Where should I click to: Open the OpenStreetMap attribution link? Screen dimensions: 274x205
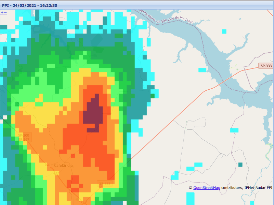point(207,188)
